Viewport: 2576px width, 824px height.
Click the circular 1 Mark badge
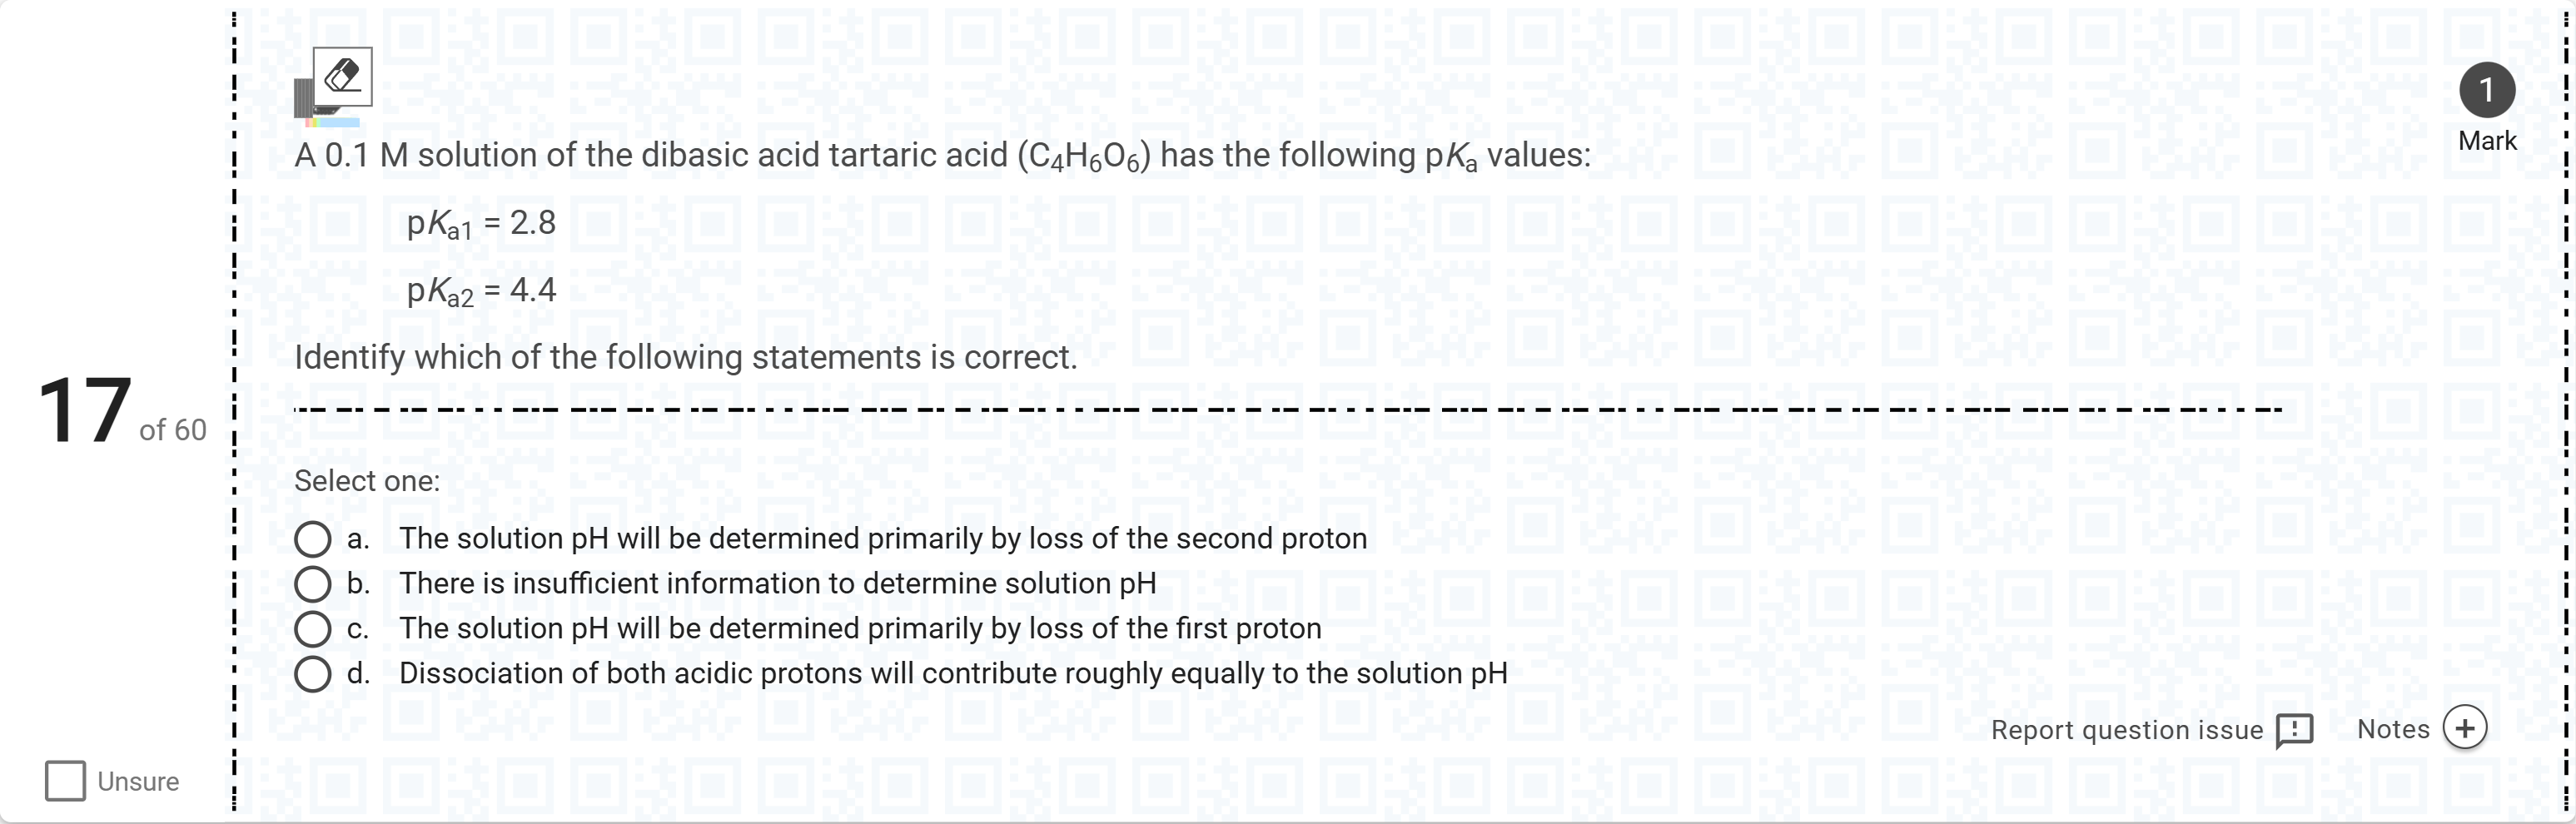(x=2487, y=90)
